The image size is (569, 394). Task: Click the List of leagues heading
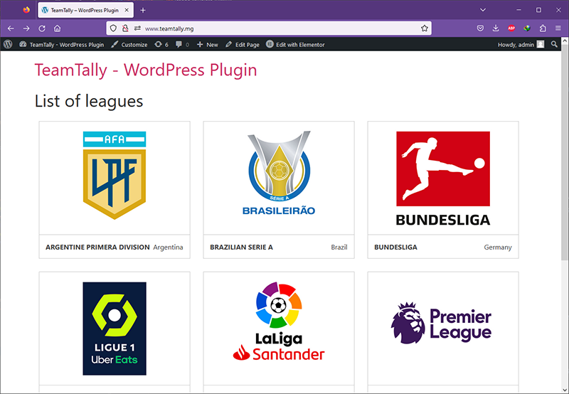point(89,101)
